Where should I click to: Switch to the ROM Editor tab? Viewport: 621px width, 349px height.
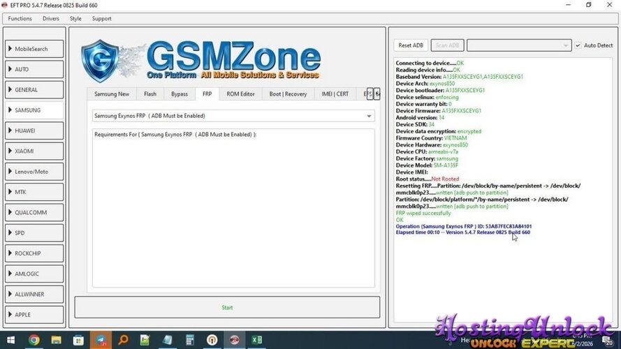coord(240,94)
